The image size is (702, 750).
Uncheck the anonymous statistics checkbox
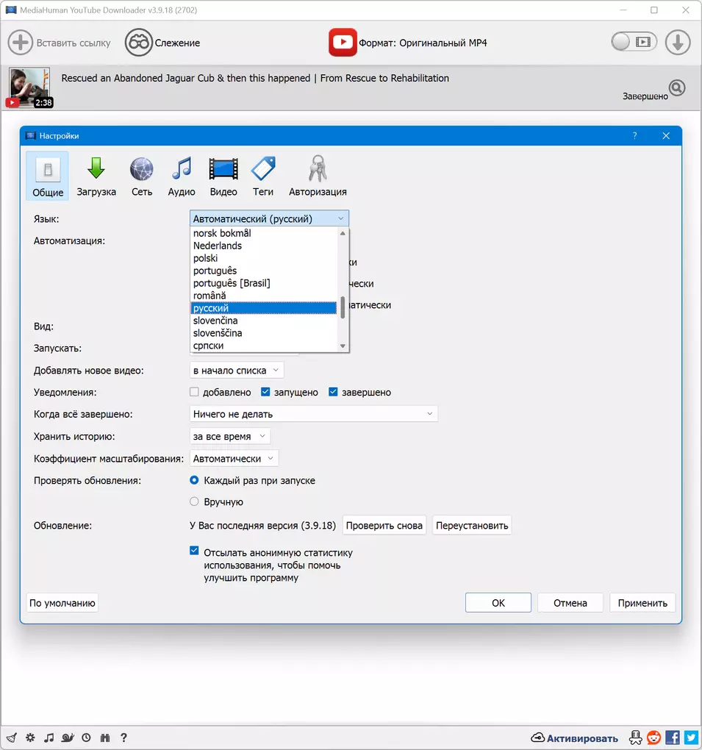(194, 551)
